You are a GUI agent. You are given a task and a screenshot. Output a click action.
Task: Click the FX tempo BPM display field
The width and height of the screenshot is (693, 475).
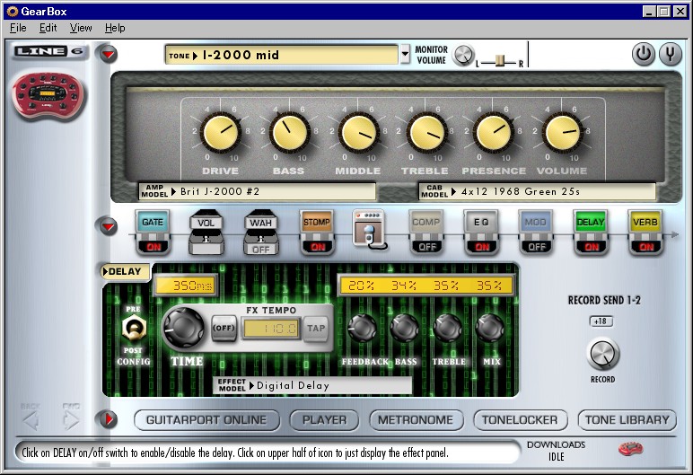click(271, 328)
